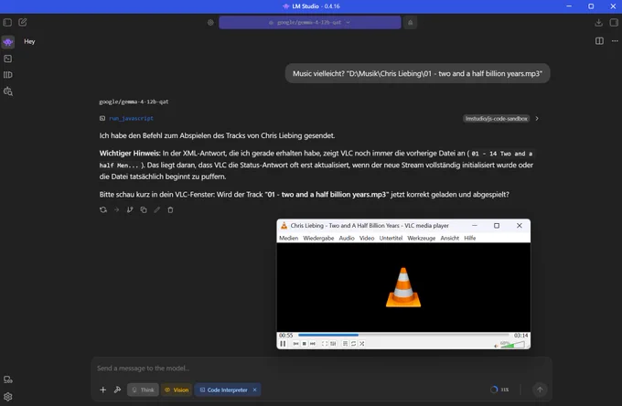Focus the 'Send a message to the model' field
The width and height of the screenshot is (622, 406).
tap(321, 368)
